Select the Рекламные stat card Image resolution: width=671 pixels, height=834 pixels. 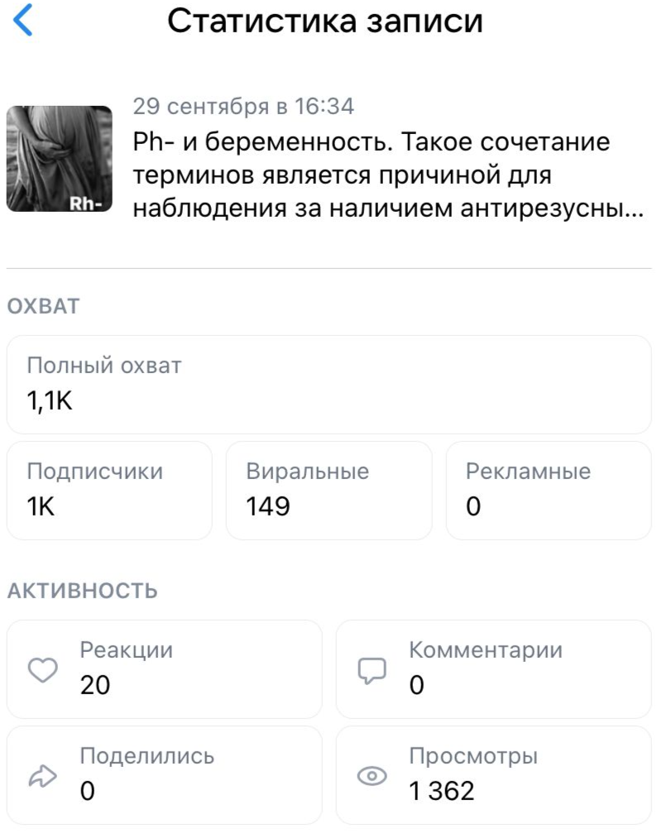549,490
